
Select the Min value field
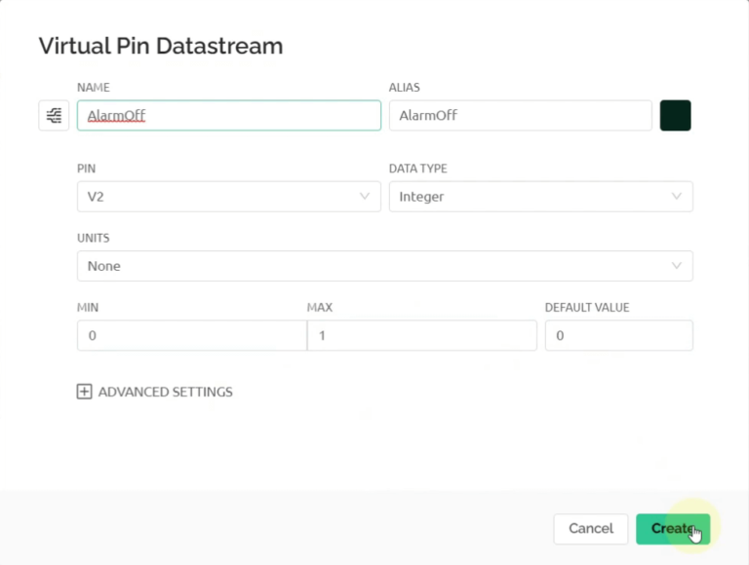point(191,335)
